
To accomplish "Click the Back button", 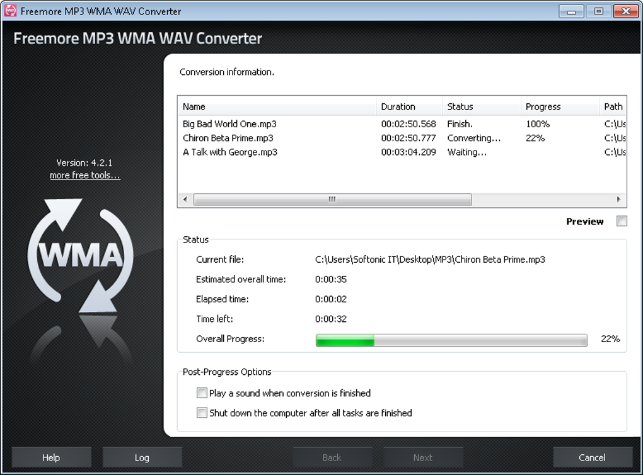I will coord(332,457).
